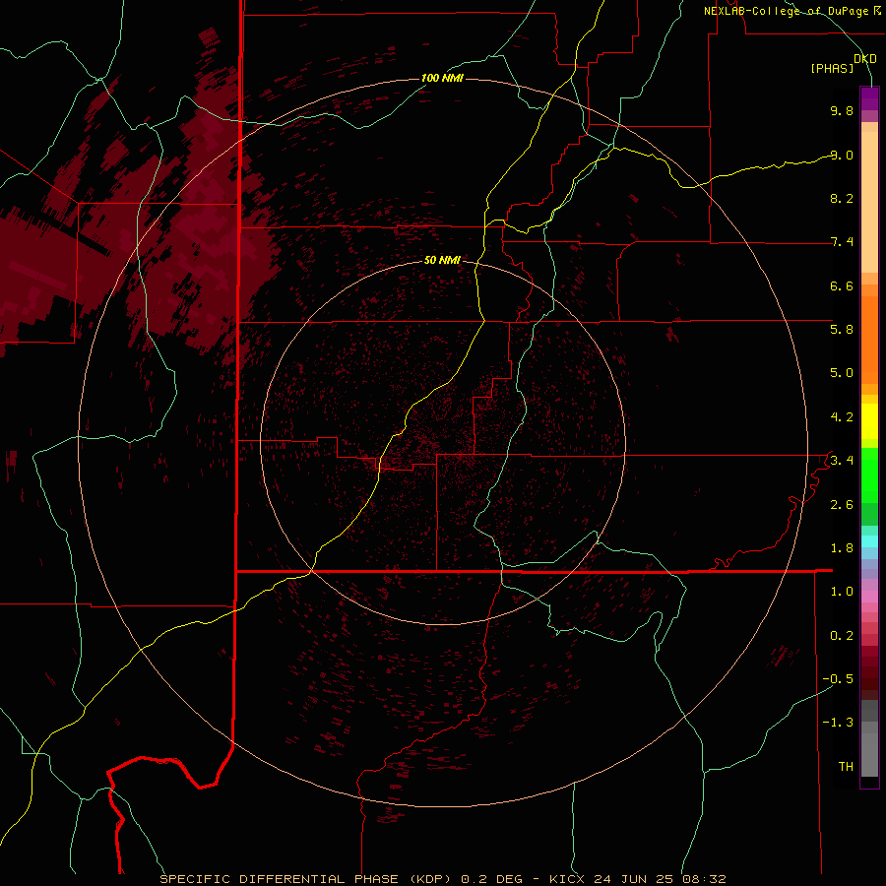Click the 7.4 scale value

tap(842, 242)
